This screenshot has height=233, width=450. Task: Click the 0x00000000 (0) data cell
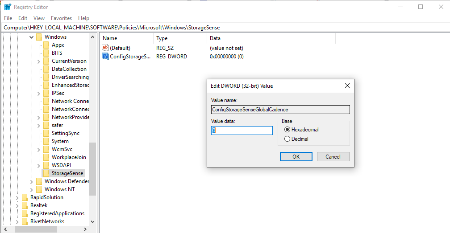[x=227, y=57]
